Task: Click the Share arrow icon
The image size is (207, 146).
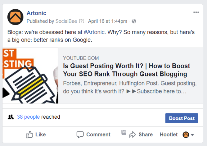Action: [x=132, y=135]
